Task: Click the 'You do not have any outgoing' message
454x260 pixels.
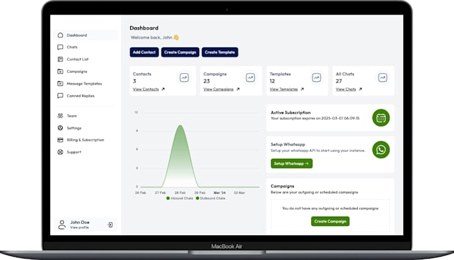Action: [330, 208]
